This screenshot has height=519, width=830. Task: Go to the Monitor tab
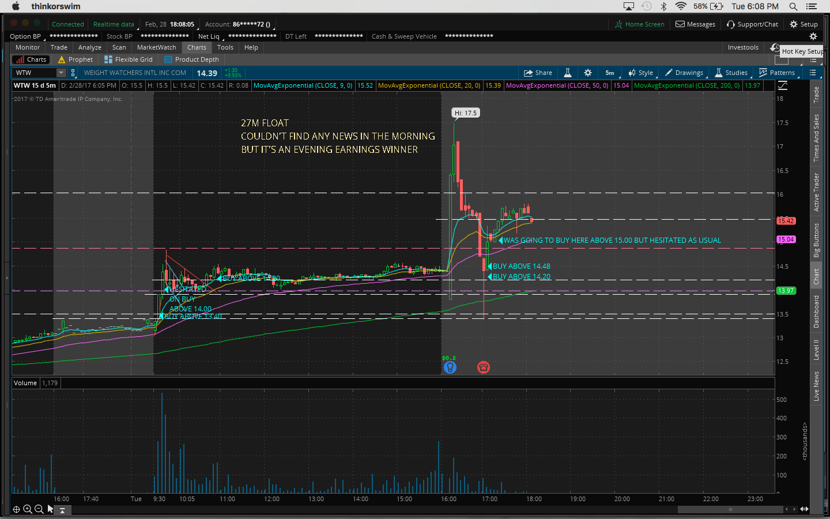28,47
